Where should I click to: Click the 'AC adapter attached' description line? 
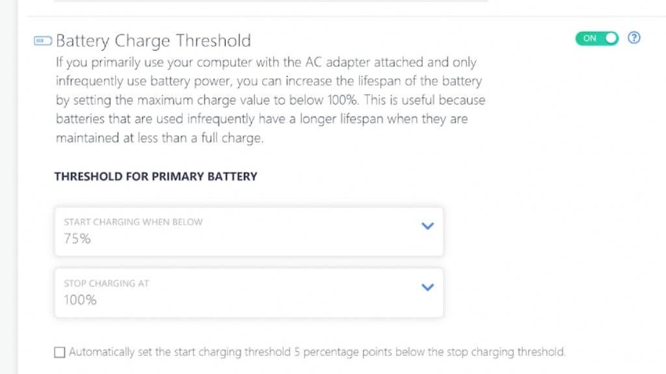[266, 62]
